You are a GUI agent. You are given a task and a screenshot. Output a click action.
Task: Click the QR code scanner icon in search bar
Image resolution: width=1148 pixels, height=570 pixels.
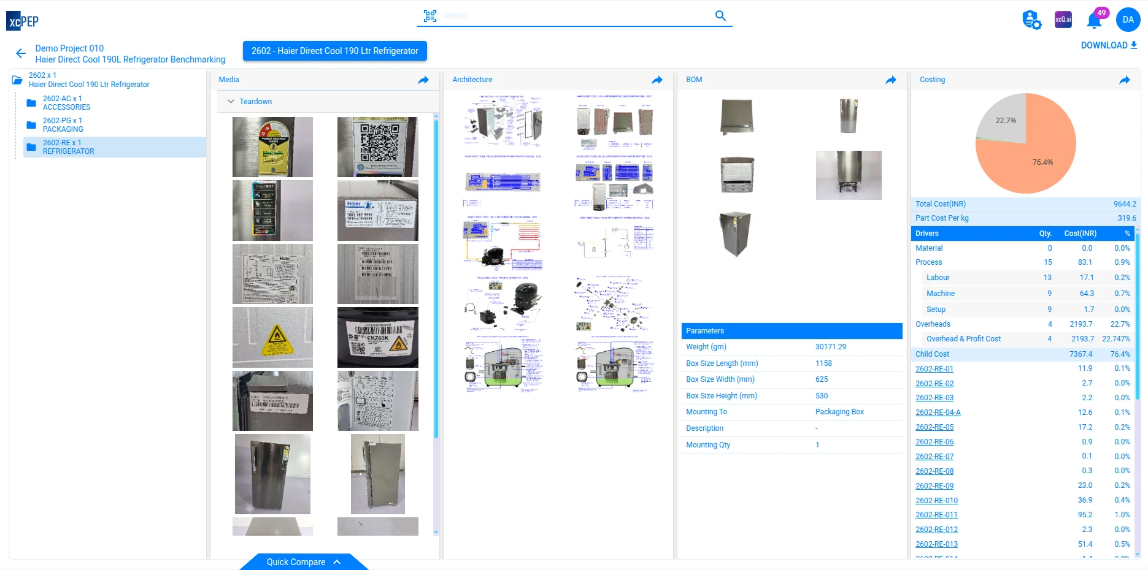click(430, 16)
